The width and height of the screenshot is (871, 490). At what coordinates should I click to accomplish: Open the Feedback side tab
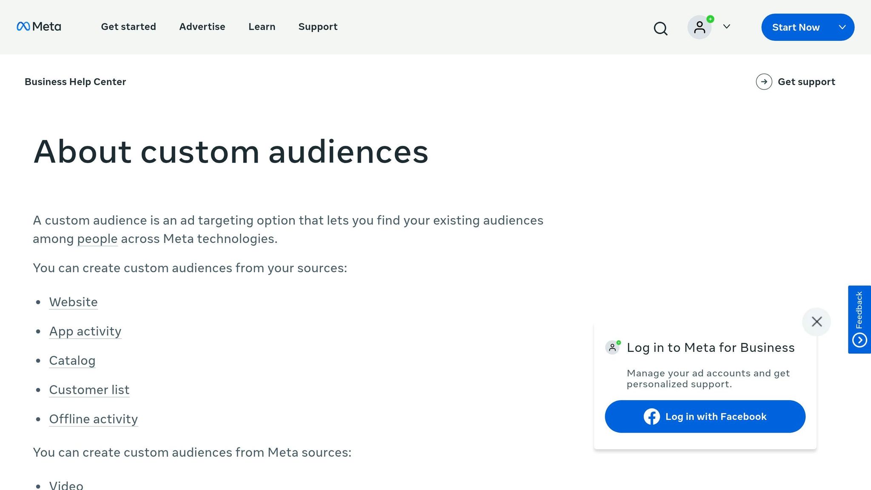tap(860, 319)
